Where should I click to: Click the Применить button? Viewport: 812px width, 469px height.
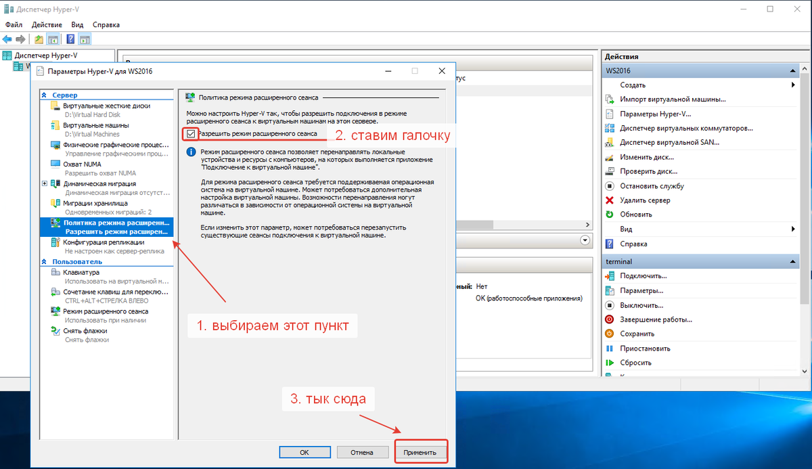tap(421, 451)
